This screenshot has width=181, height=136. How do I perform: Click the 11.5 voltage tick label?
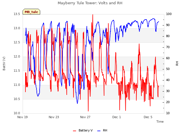tap(17, 71)
